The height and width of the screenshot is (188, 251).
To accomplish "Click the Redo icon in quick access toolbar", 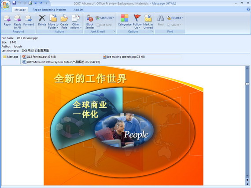I will pyautogui.click(x=25, y=3).
